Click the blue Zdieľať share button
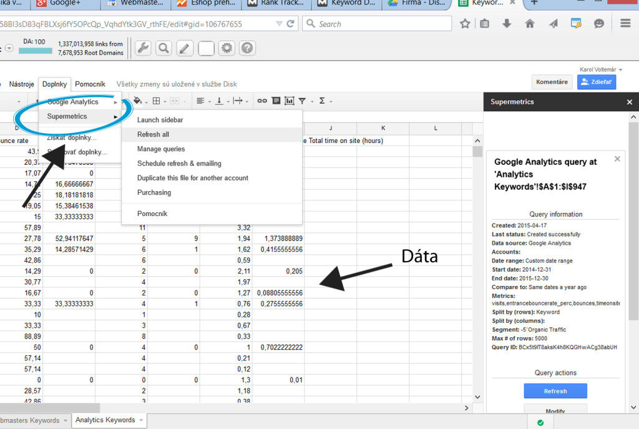The width and height of the screenshot is (639, 429). click(597, 82)
